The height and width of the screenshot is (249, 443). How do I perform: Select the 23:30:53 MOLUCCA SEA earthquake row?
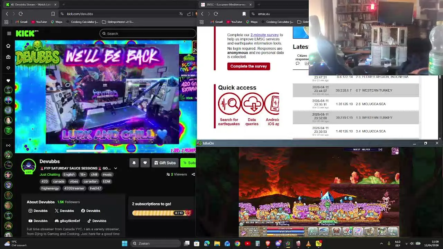[356, 131]
